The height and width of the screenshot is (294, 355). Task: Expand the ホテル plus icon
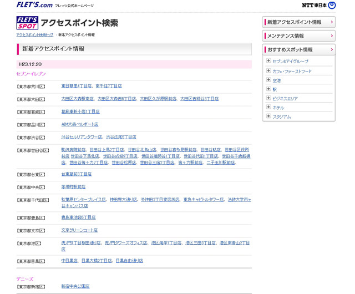pyautogui.click(x=268, y=107)
